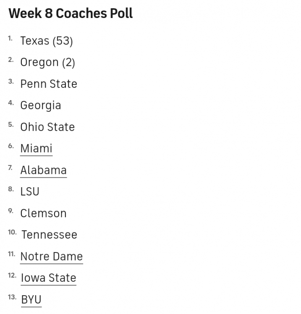Click the LSU list entry
This screenshot has height=314, width=301.
point(30,192)
